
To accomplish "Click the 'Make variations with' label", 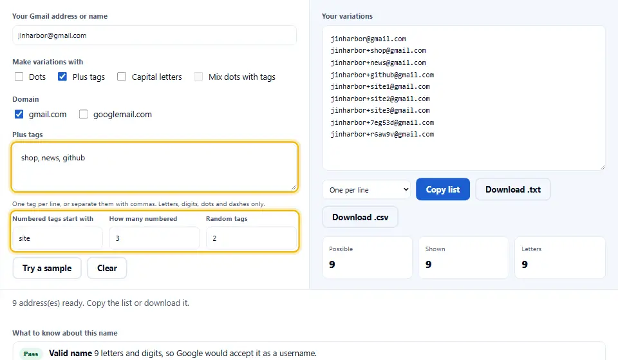I will (x=48, y=62).
